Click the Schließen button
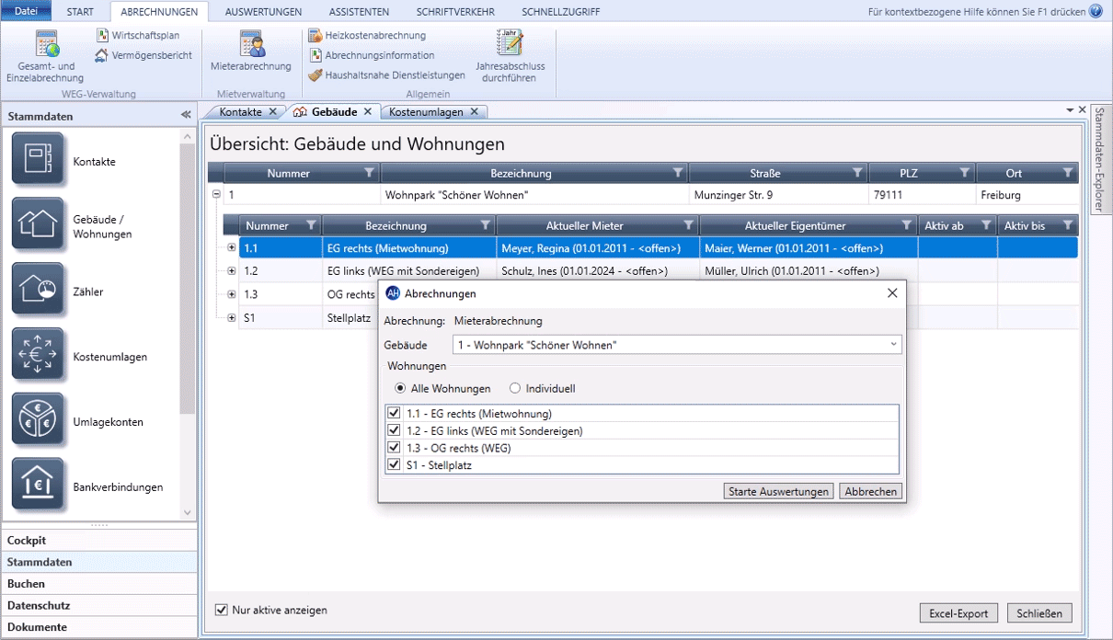Screen dimensions: 1113x640 (x=1039, y=613)
